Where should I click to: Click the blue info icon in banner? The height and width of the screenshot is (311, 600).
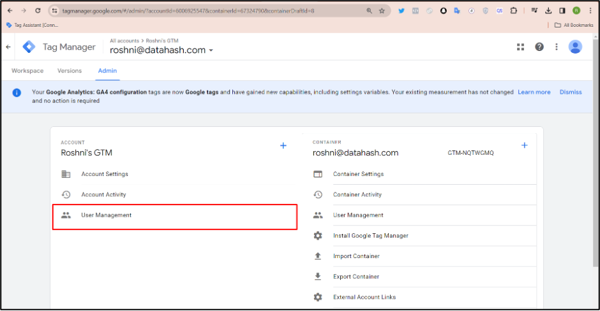click(x=17, y=92)
